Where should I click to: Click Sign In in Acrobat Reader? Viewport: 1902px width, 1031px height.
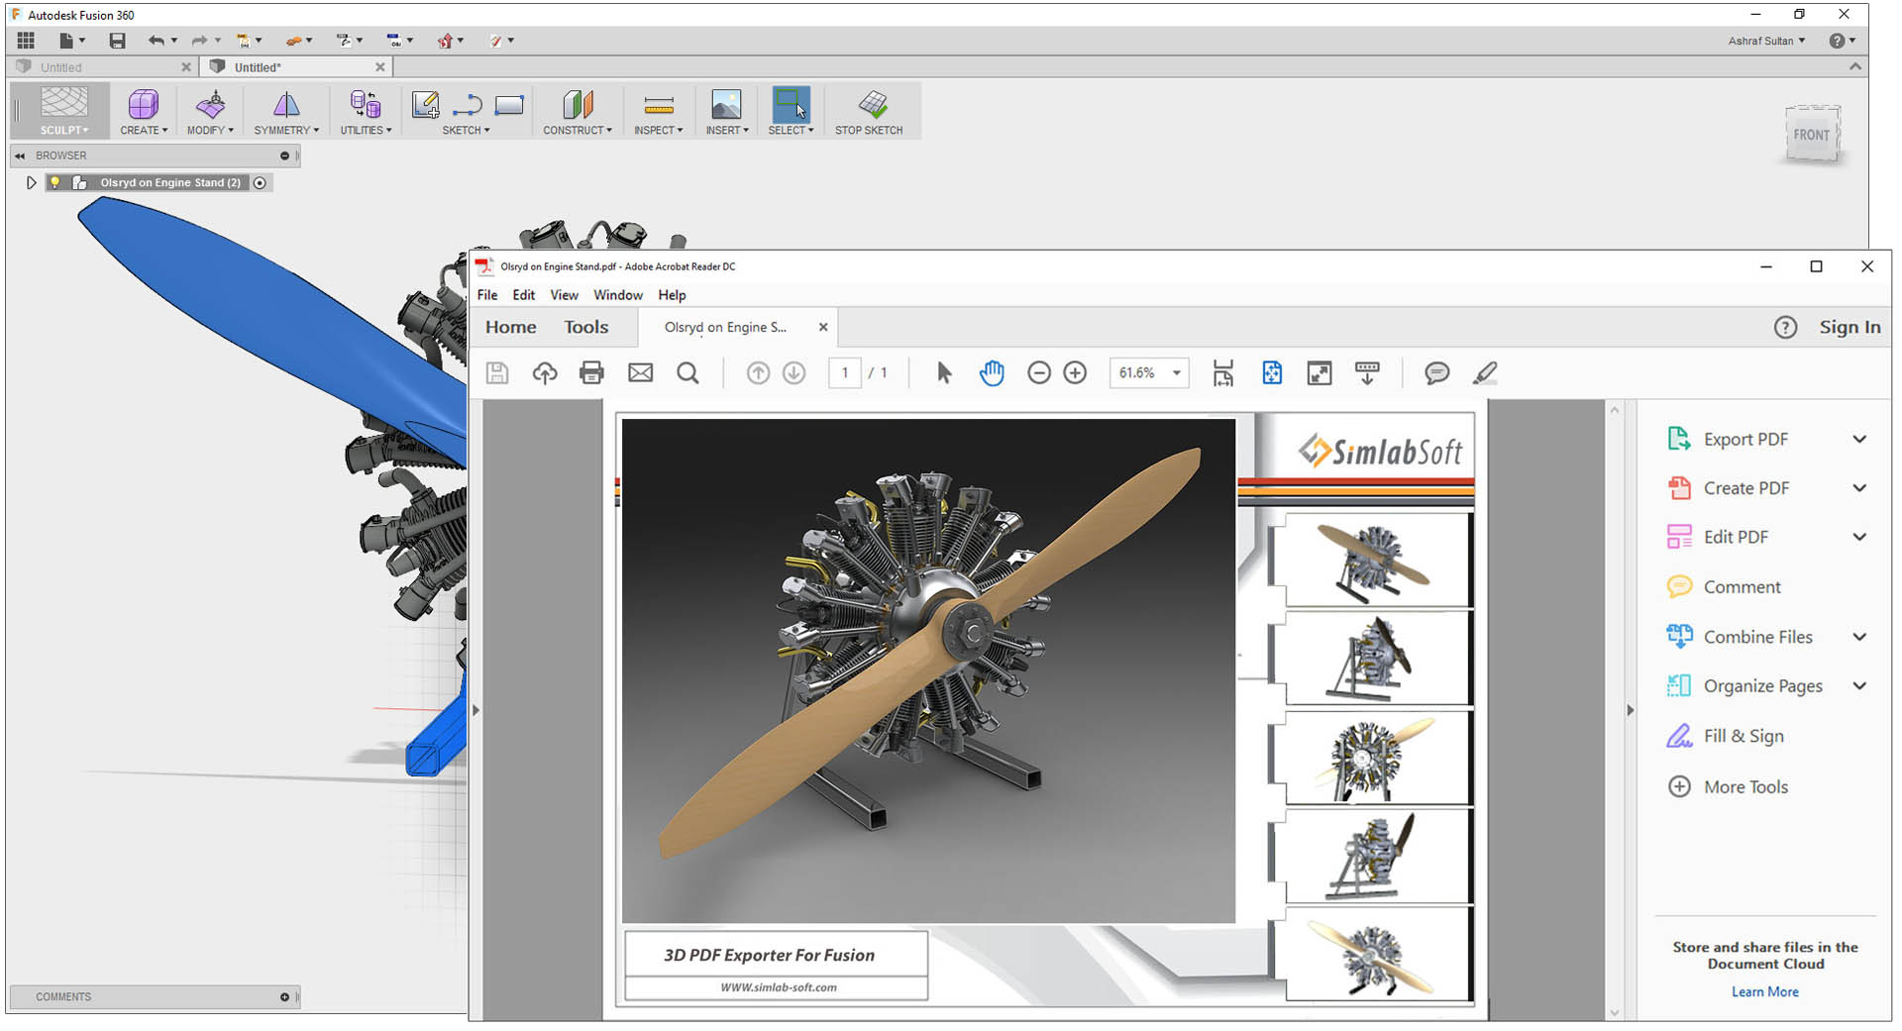1849,327
